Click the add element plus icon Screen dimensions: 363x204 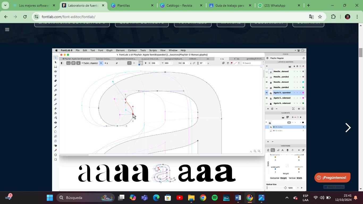tap(268, 142)
